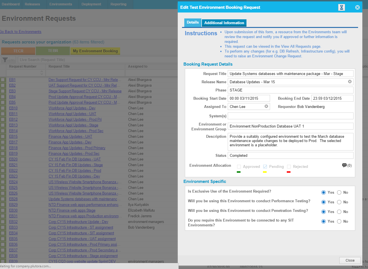368x269 pixels.
Task: Click the Request Title column header
Action: click(59, 66)
